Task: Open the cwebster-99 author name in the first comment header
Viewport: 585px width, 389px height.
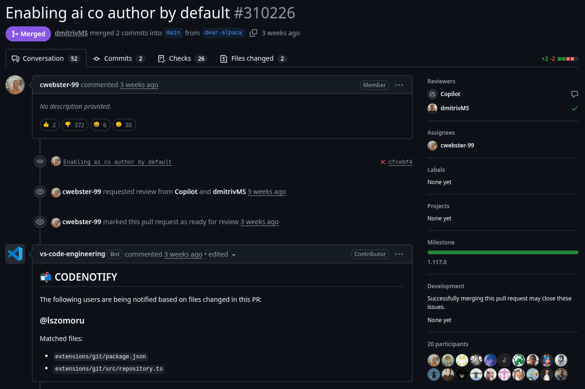Action: 59,85
